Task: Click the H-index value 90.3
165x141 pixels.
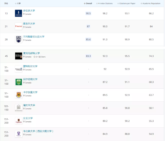Action: pos(105,26)
